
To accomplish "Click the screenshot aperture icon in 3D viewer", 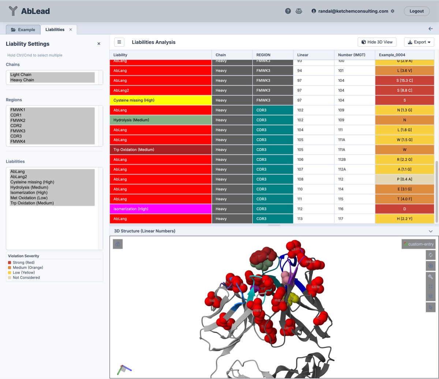I will pyautogui.click(x=431, y=266).
